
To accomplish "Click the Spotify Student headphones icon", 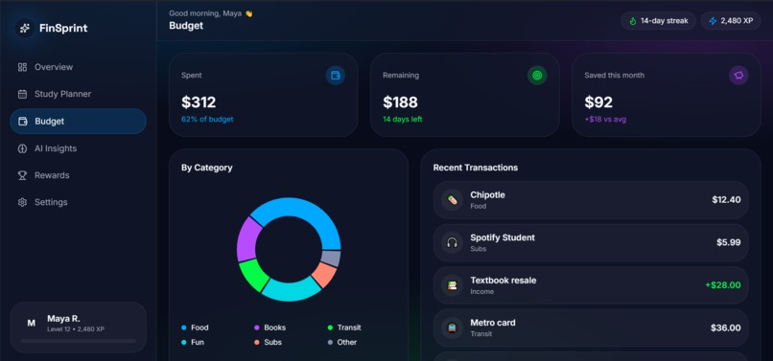I will coord(452,243).
